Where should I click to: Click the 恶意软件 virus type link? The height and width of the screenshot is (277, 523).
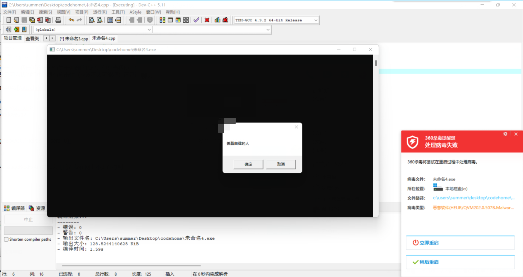(473, 208)
